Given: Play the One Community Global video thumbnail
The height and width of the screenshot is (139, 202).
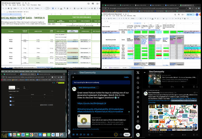Looking at the screenshot, I should click(155, 78).
